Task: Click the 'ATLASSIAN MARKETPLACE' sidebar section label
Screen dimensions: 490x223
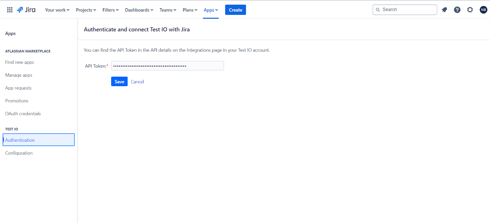Action: coord(28,51)
